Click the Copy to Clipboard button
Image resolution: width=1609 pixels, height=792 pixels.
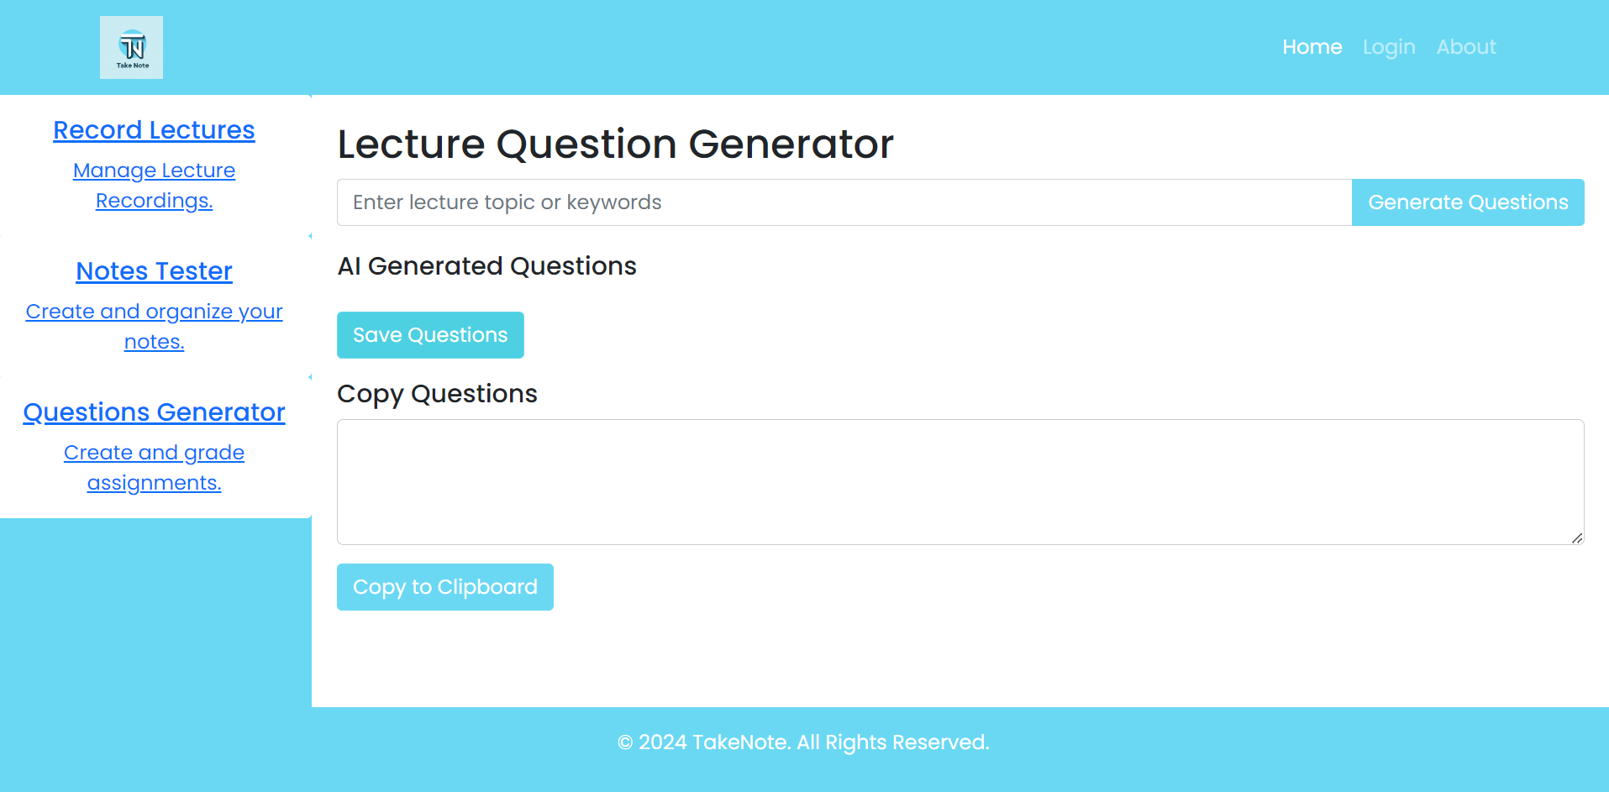444,587
